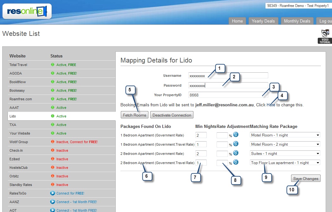Select the Lido row in website list
This screenshot has width=332, height=212.
[62, 116]
